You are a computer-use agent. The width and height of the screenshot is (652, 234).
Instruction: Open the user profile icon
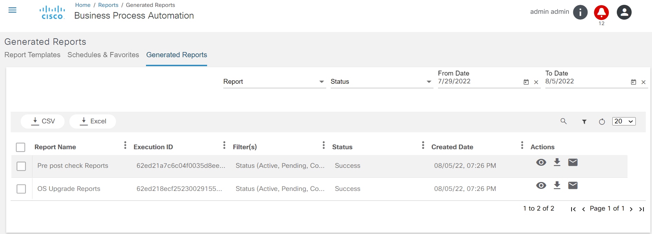coord(624,12)
